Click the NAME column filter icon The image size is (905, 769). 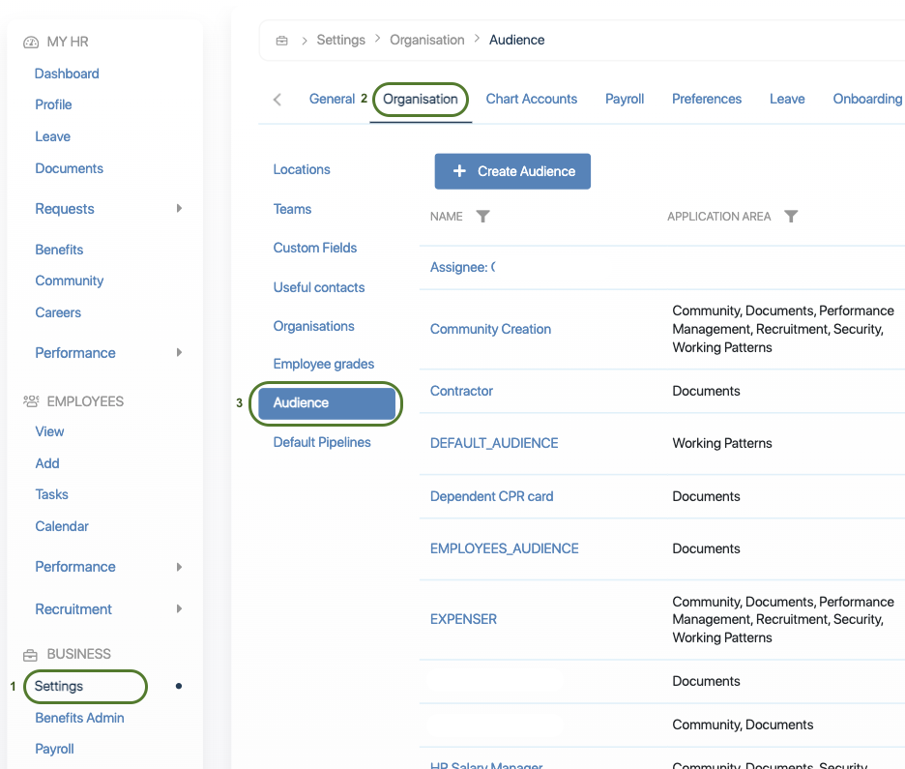point(483,217)
